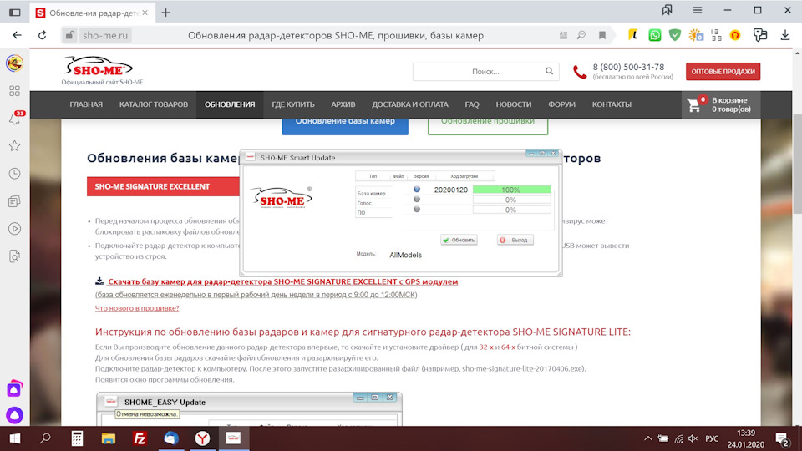Click Скачать базу камер download link
This screenshot has width=802, height=451.
pyautogui.click(x=283, y=281)
